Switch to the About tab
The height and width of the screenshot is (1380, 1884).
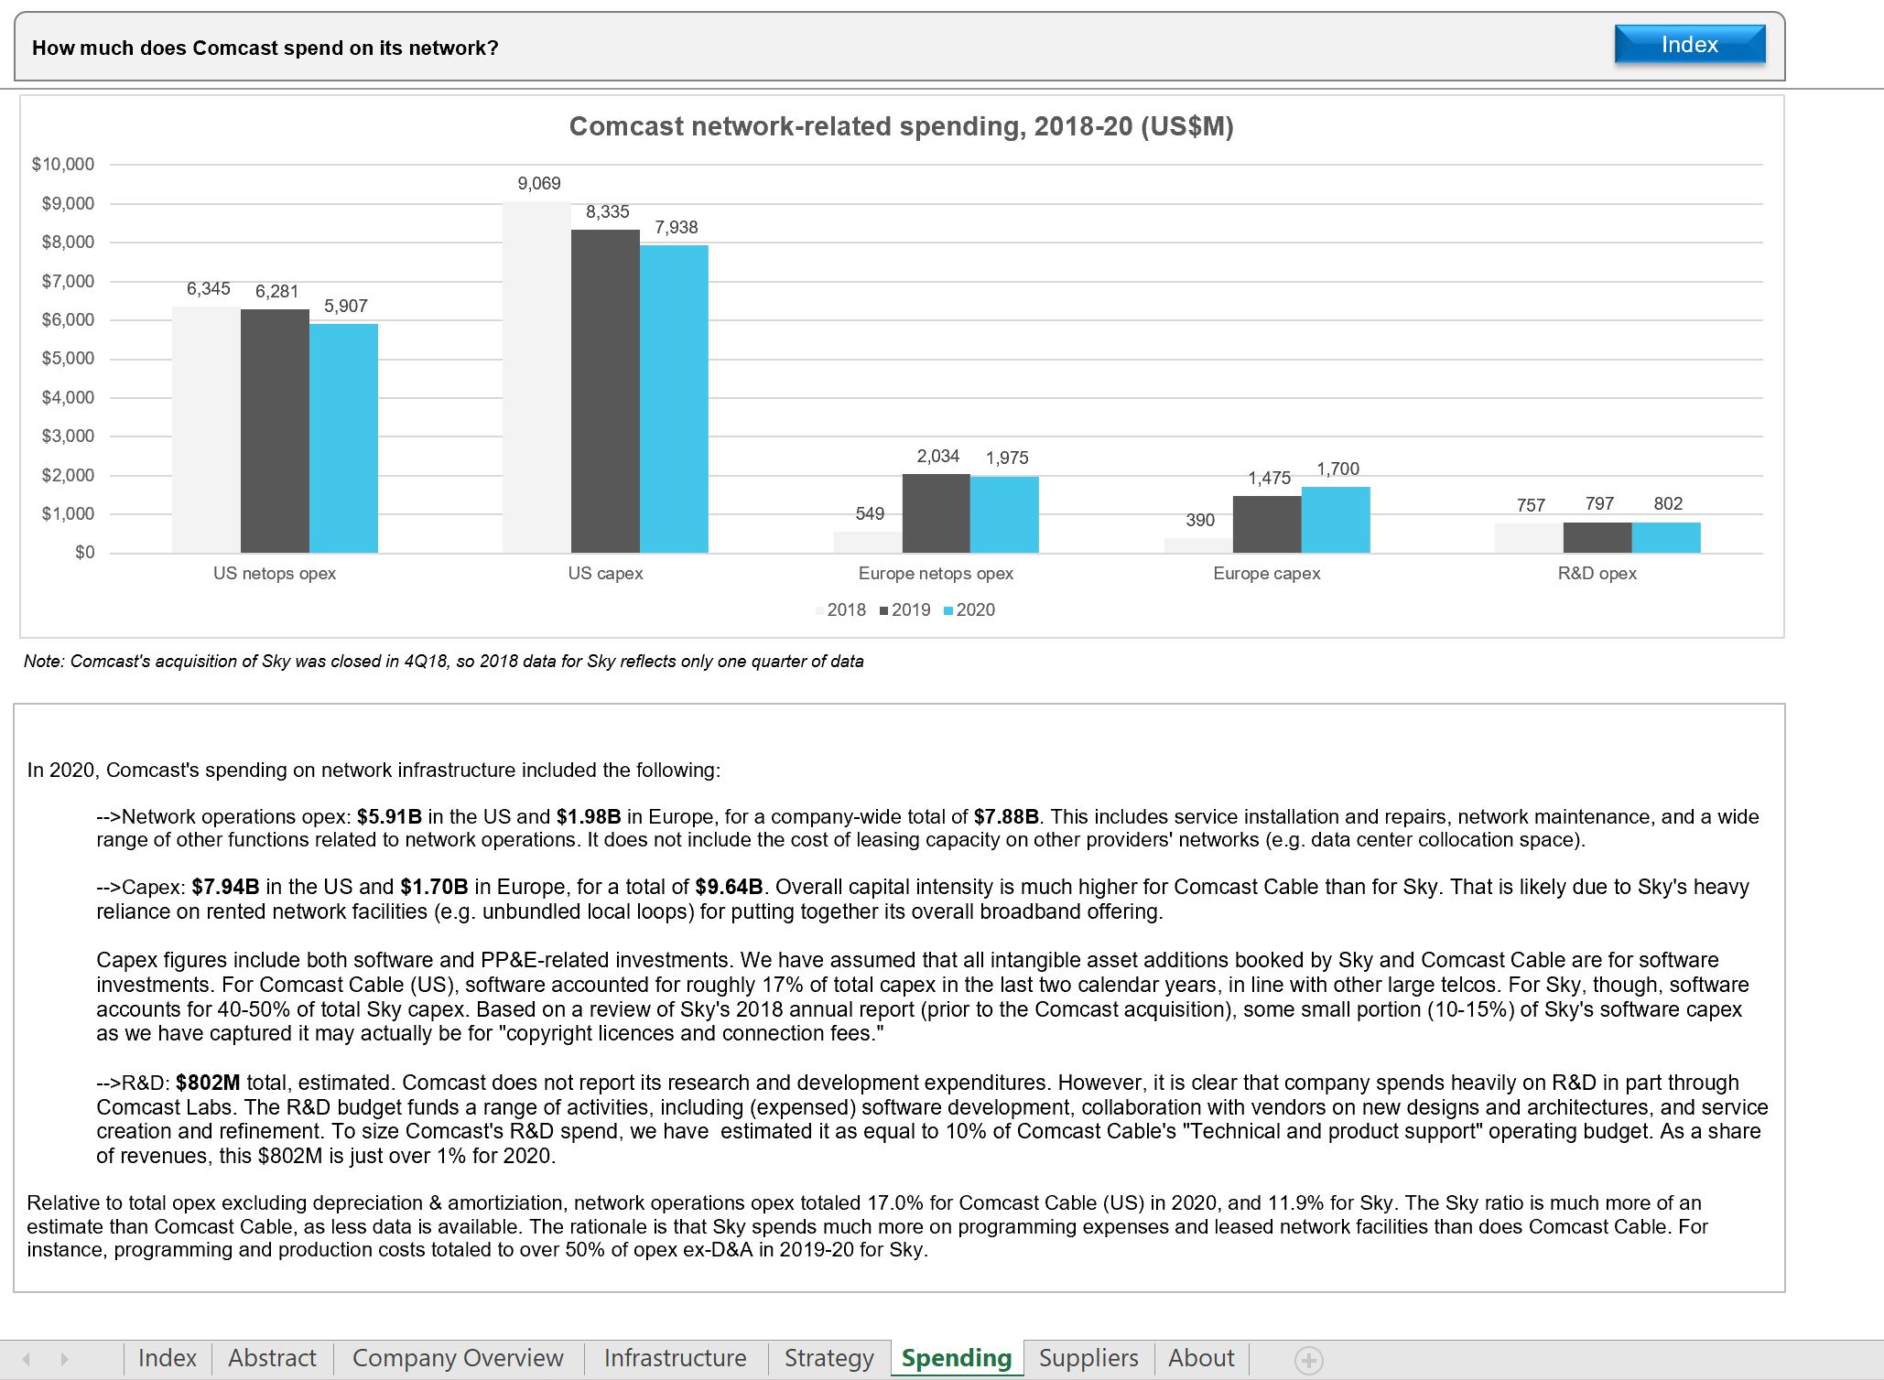click(x=1201, y=1358)
